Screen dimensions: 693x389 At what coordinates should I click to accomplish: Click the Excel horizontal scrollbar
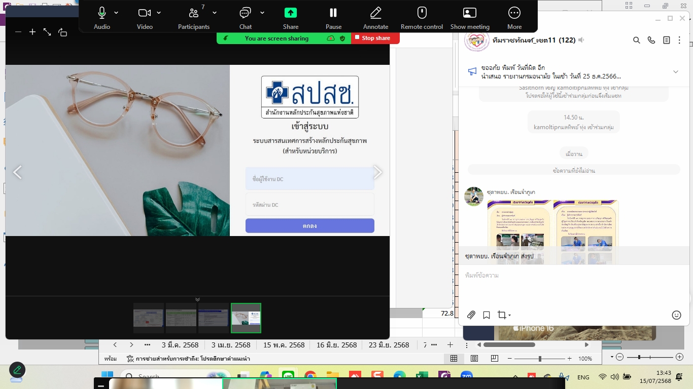(509, 344)
